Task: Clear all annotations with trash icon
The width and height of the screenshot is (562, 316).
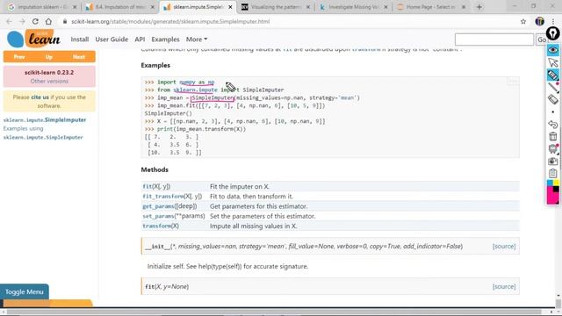Action: coord(552,137)
